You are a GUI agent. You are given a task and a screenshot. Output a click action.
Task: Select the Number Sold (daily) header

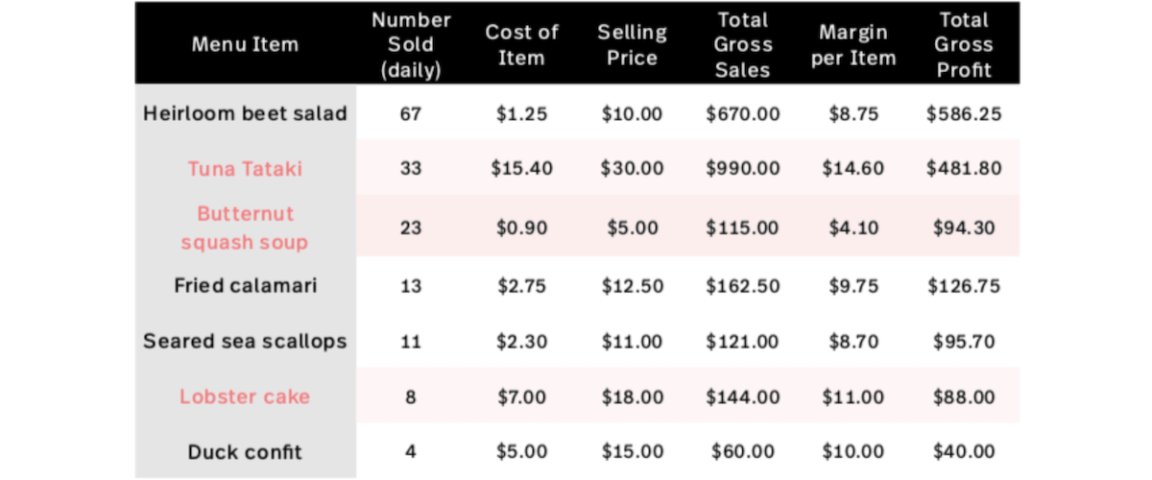click(411, 44)
